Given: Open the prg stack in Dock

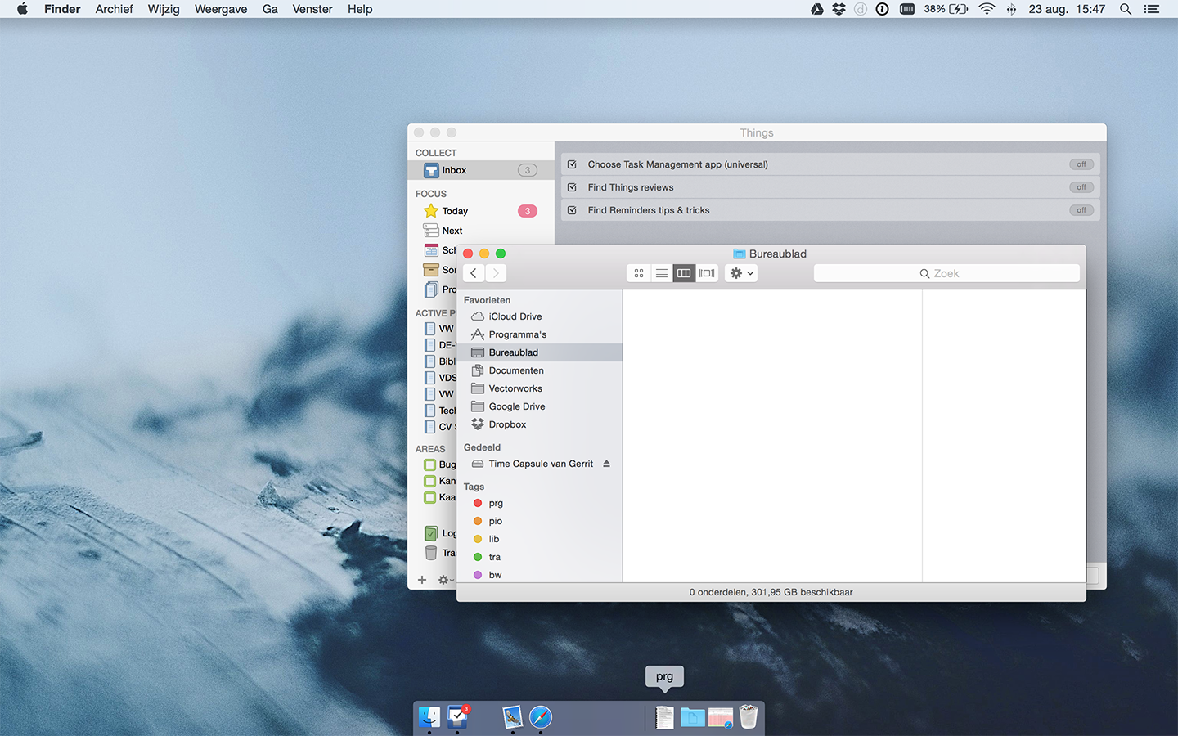Looking at the screenshot, I should [x=665, y=717].
